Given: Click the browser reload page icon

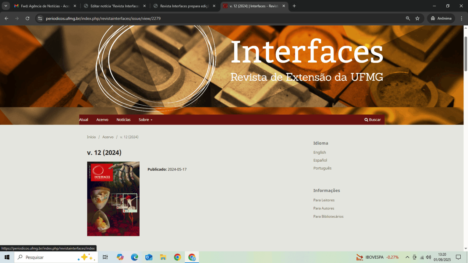Looking at the screenshot, I should [27, 18].
